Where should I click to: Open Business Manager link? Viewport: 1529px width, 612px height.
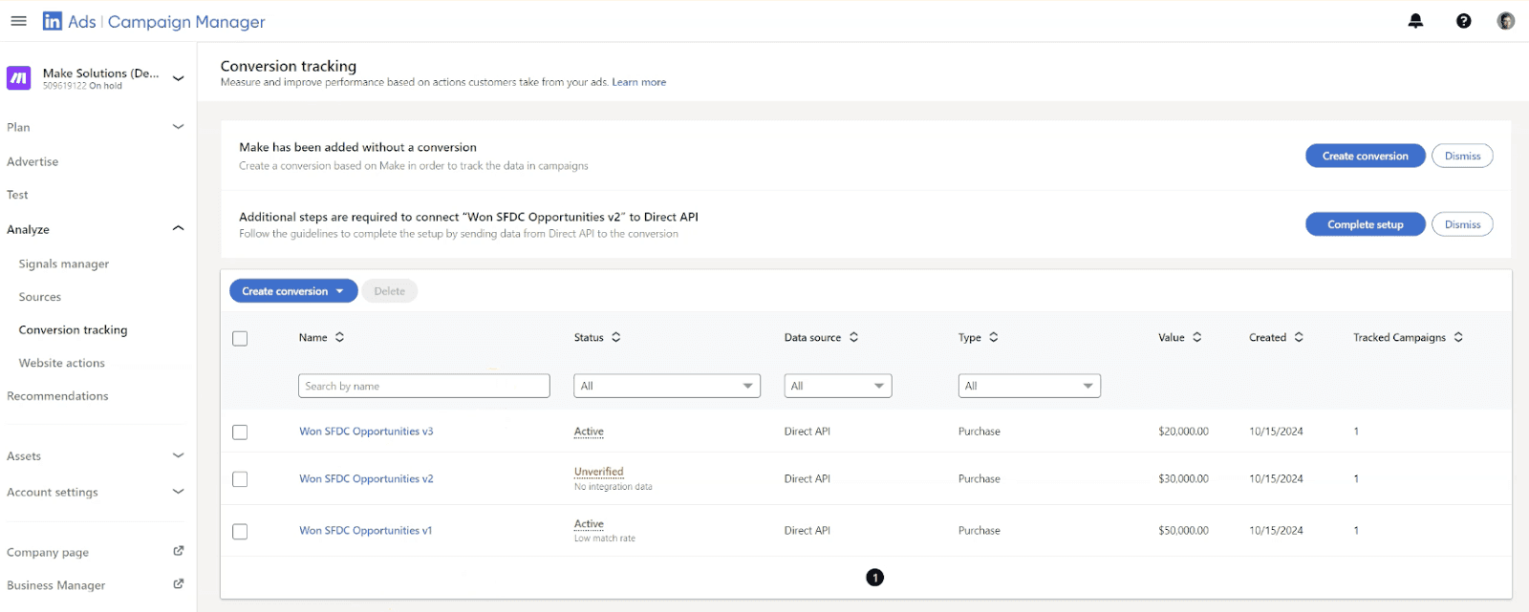click(x=56, y=585)
